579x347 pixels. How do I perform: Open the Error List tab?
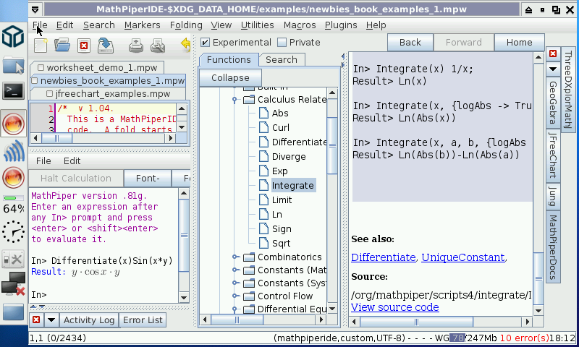point(143,320)
